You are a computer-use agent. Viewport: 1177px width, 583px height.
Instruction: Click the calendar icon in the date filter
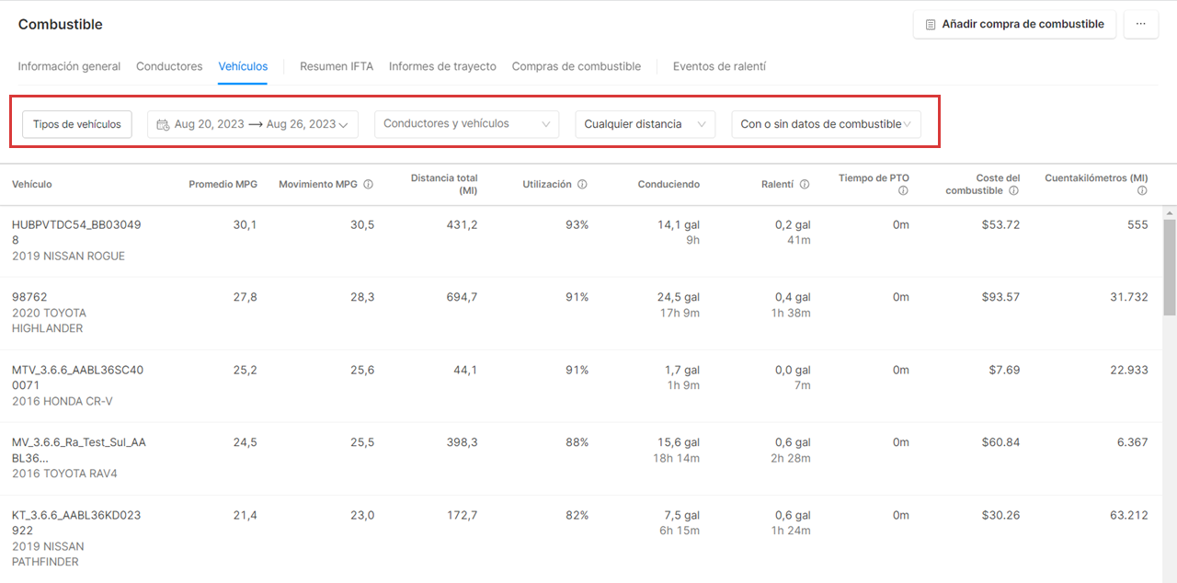[163, 123]
